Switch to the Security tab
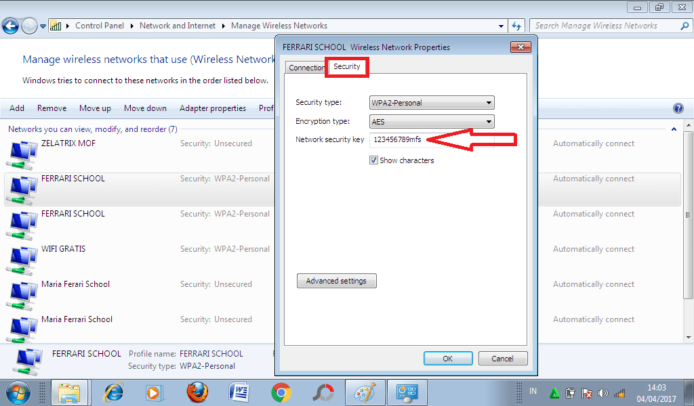Viewport: 694px width, 406px height. [346, 66]
